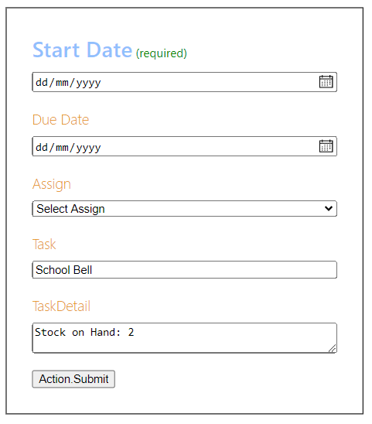Select the day segment in Due Date
Screen dimensions: 372x424
pyautogui.click(x=42, y=147)
